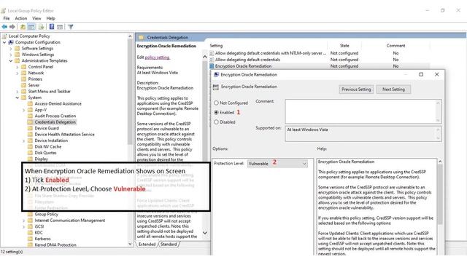Select the Not Configured radio button
Image resolution: width=467 pixels, height=262 pixels.
(216, 103)
